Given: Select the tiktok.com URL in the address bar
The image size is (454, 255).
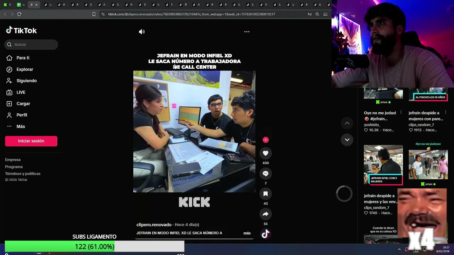Looking at the screenshot, I should (192, 14).
